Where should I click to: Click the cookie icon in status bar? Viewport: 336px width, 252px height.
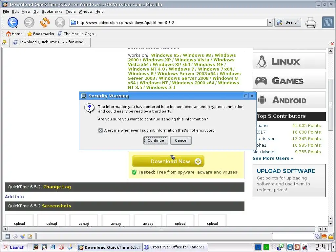[x=324, y=236]
